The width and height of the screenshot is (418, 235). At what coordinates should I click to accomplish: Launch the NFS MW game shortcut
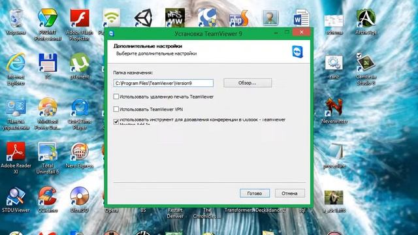click(175, 18)
